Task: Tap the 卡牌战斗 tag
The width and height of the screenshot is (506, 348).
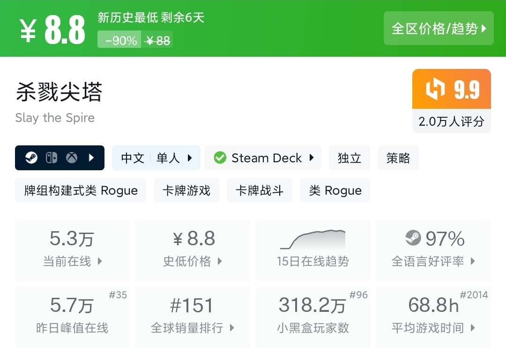Action: coord(260,190)
